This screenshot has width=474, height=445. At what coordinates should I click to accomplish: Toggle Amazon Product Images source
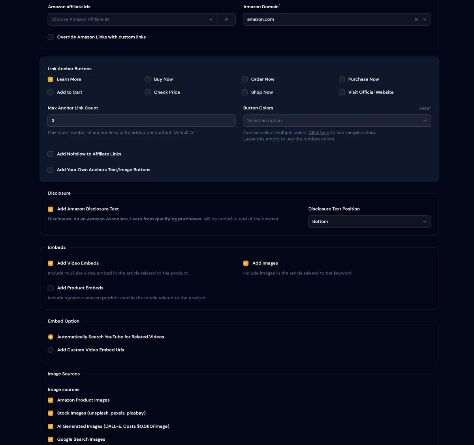51,400
